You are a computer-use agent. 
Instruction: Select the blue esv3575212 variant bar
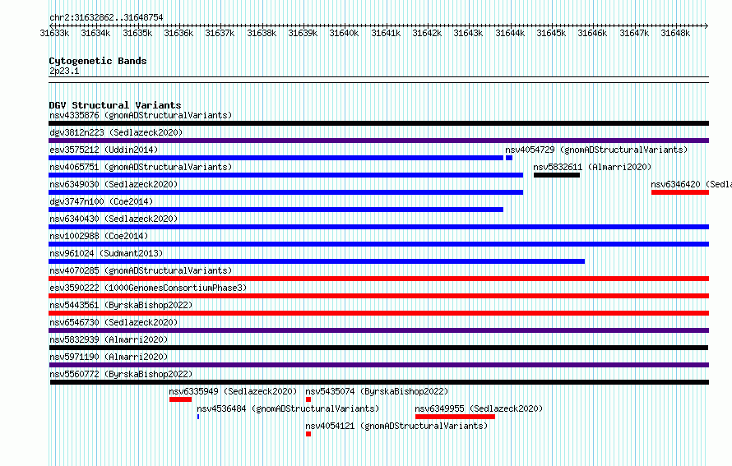[x=276, y=158]
